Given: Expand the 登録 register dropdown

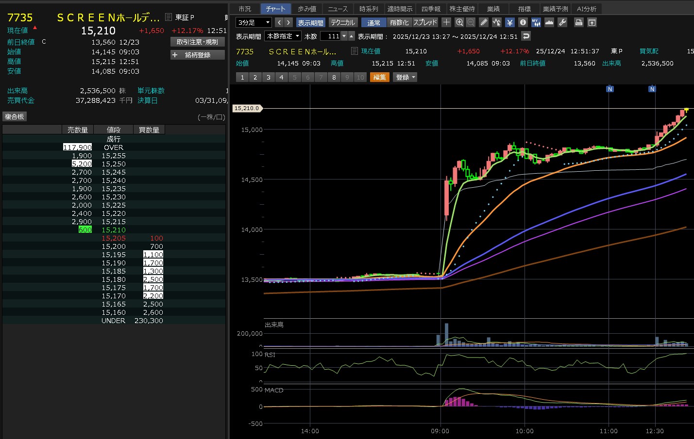Looking at the screenshot, I should (406, 77).
